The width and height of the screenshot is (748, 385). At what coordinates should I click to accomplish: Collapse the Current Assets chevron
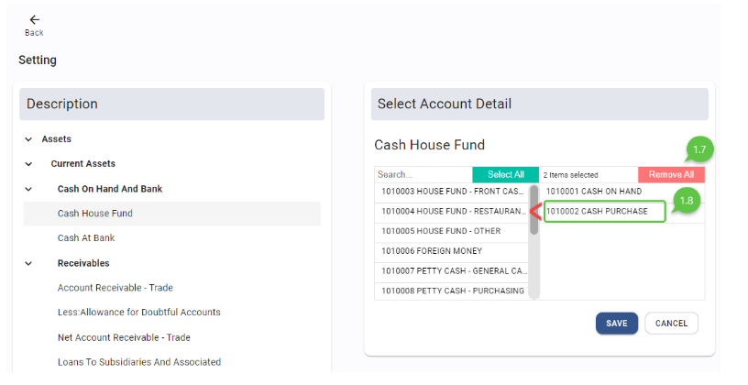(28, 164)
